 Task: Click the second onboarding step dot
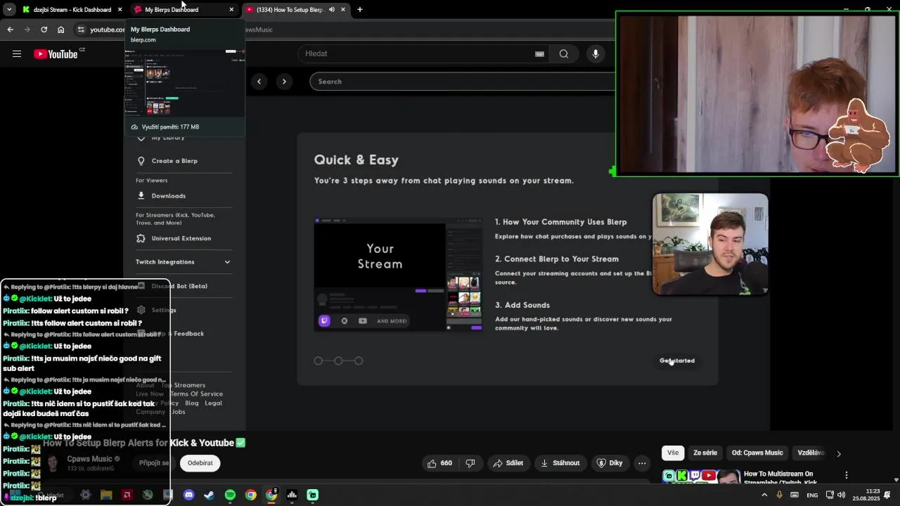(x=338, y=361)
